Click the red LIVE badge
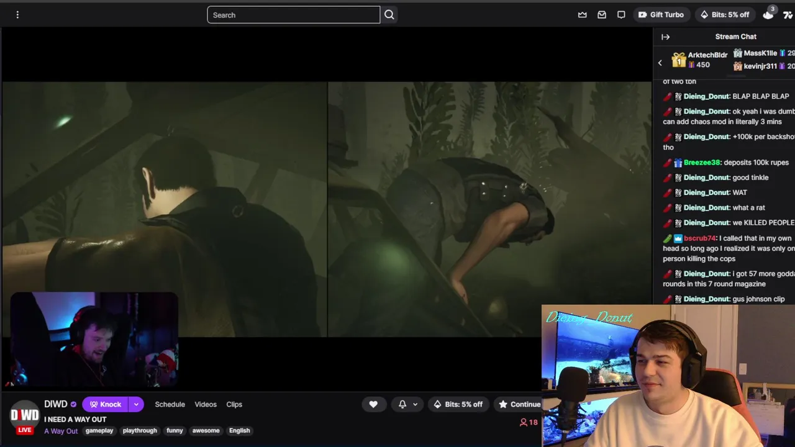Screen dimensions: 795x447 coord(25,430)
